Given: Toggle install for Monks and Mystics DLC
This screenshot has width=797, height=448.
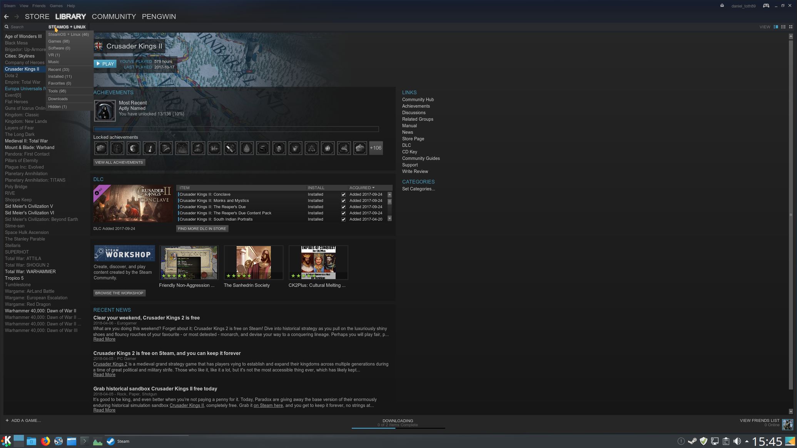Looking at the screenshot, I should (343, 201).
